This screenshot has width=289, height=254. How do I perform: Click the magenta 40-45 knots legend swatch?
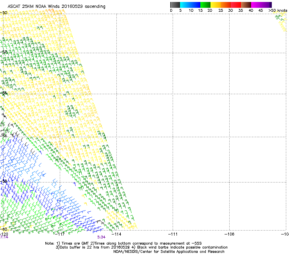256,5
